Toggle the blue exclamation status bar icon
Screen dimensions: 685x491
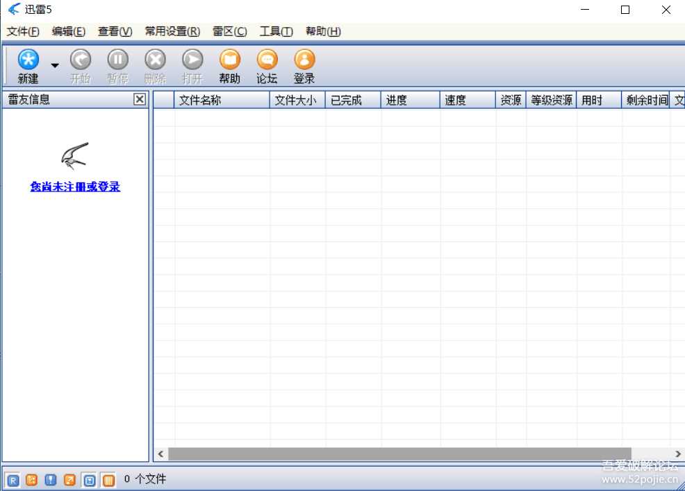(x=50, y=479)
